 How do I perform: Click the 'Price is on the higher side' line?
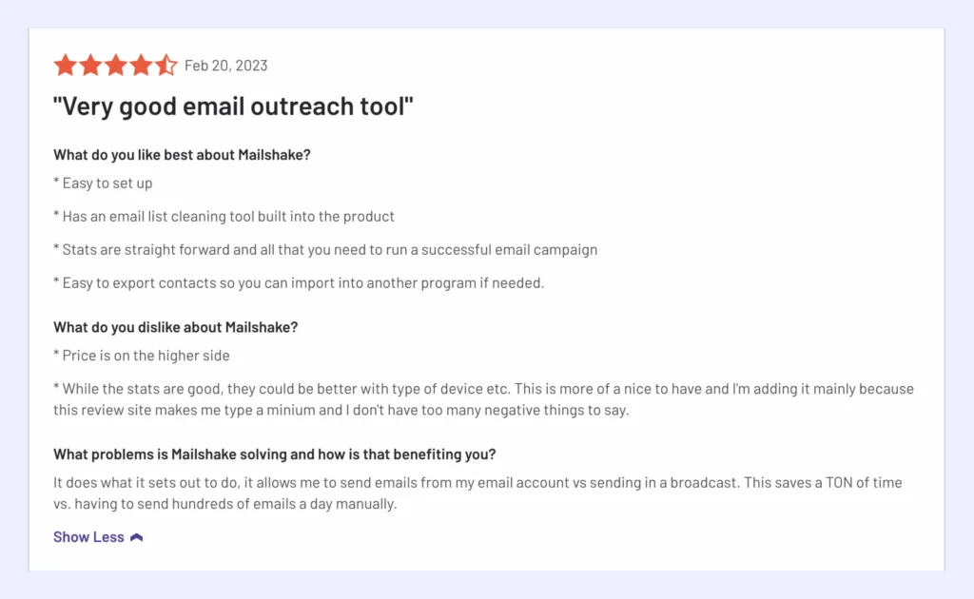[x=141, y=355]
